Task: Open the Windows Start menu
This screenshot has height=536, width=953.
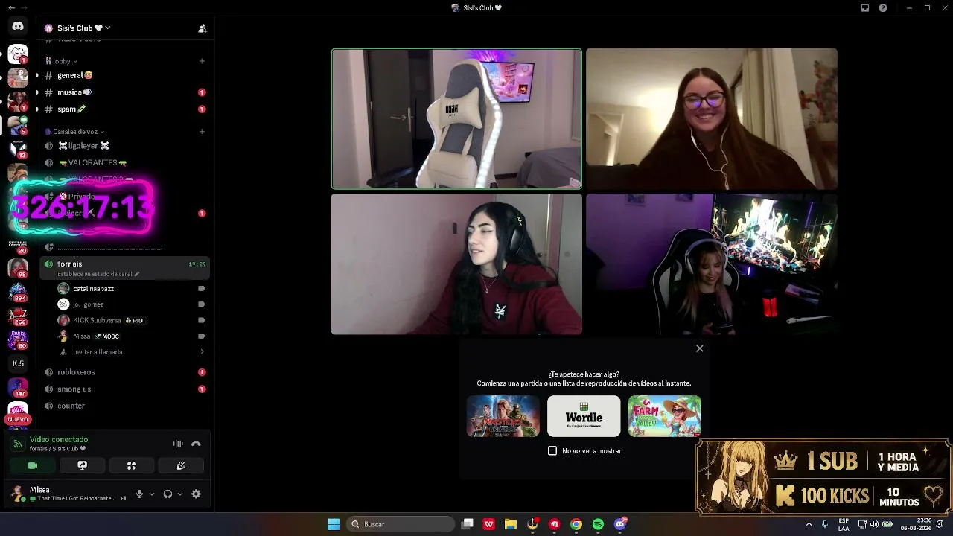Action: pos(334,524)
